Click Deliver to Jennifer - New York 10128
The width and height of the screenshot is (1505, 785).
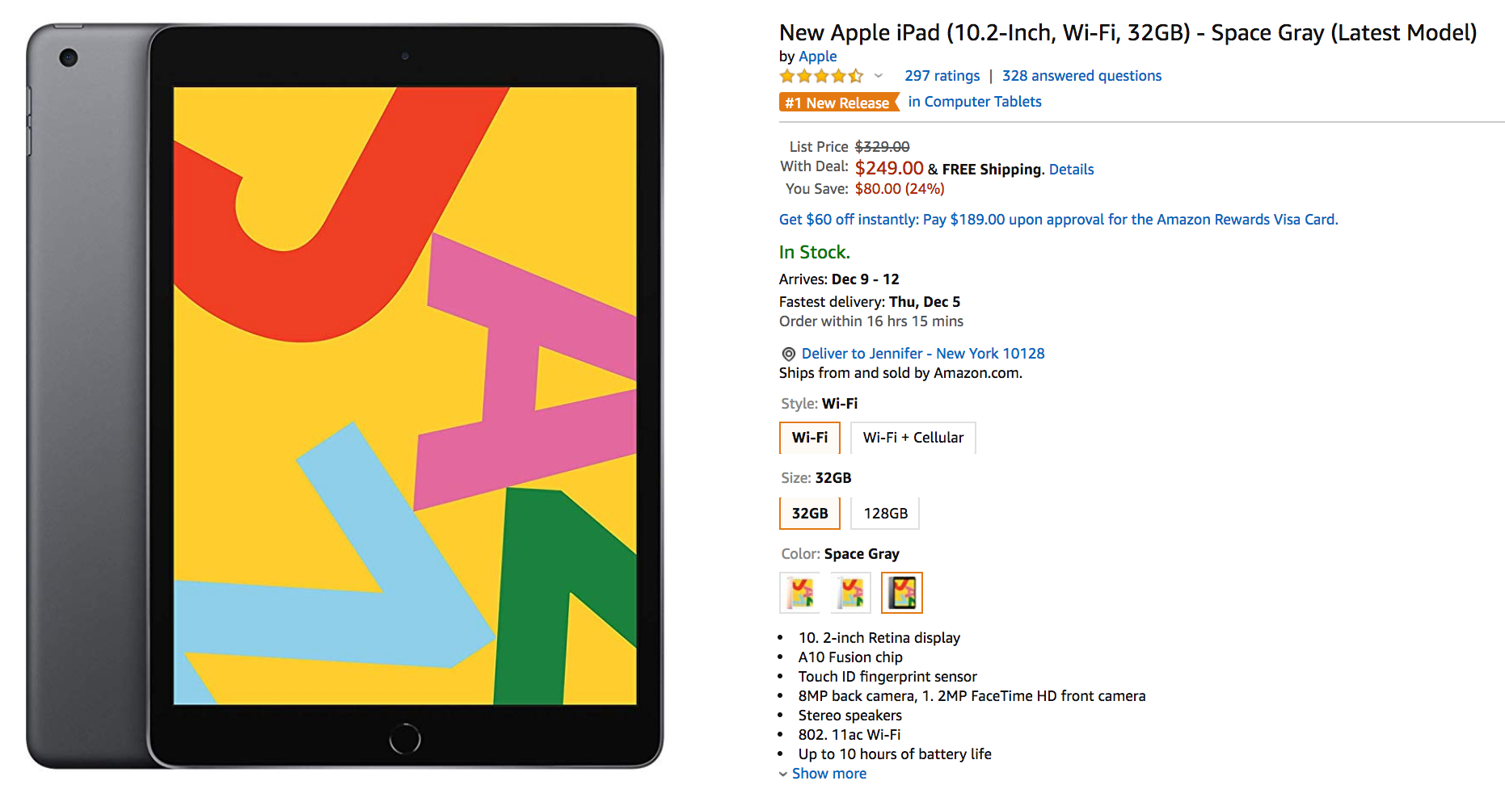(922, 354)
